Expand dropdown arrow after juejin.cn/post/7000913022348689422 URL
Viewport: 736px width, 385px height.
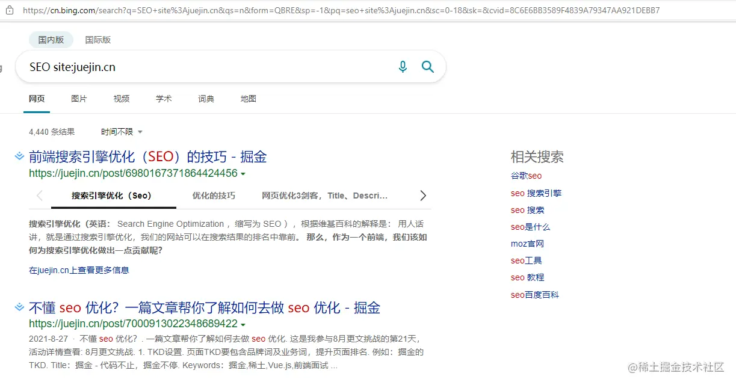click(243, 325)
